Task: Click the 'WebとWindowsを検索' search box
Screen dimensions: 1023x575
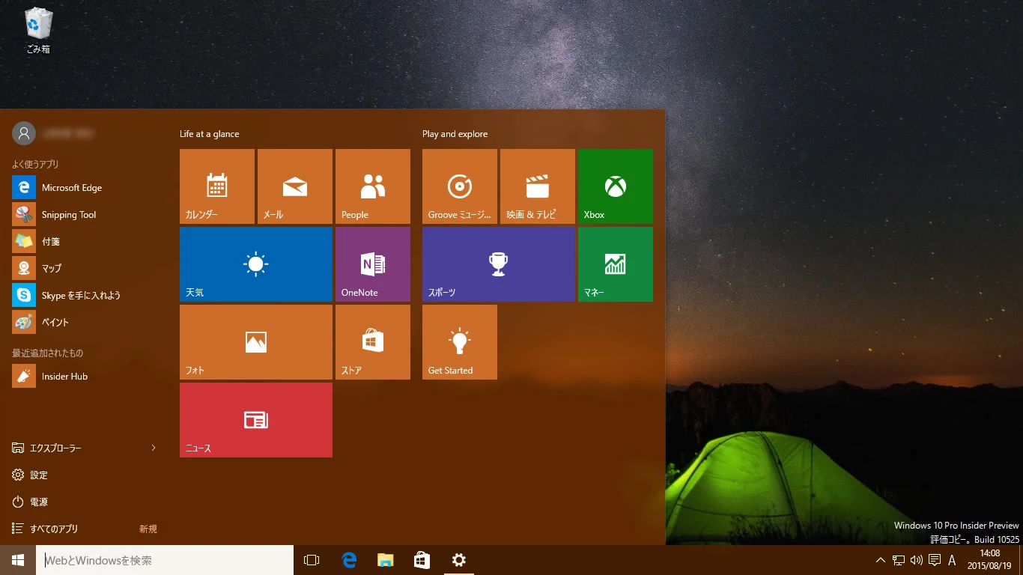Action: coord(165,560)
